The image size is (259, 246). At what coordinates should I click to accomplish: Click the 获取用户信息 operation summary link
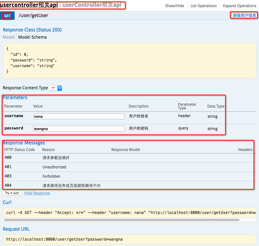[244, 15]
